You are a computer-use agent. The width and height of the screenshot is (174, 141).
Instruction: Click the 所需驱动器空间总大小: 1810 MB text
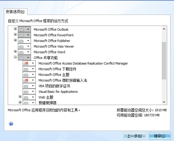coord(142,110)
